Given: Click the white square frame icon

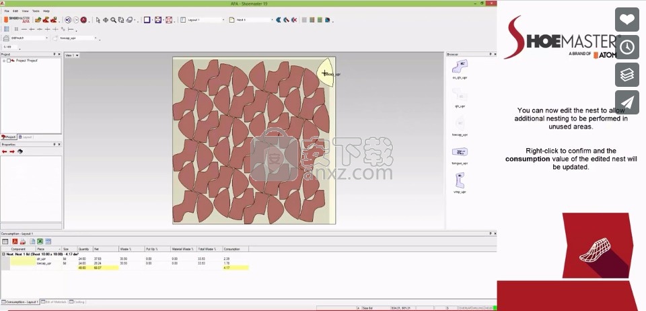Looking at the screenshot, I should pyautogui.click(x=147, y=20).
